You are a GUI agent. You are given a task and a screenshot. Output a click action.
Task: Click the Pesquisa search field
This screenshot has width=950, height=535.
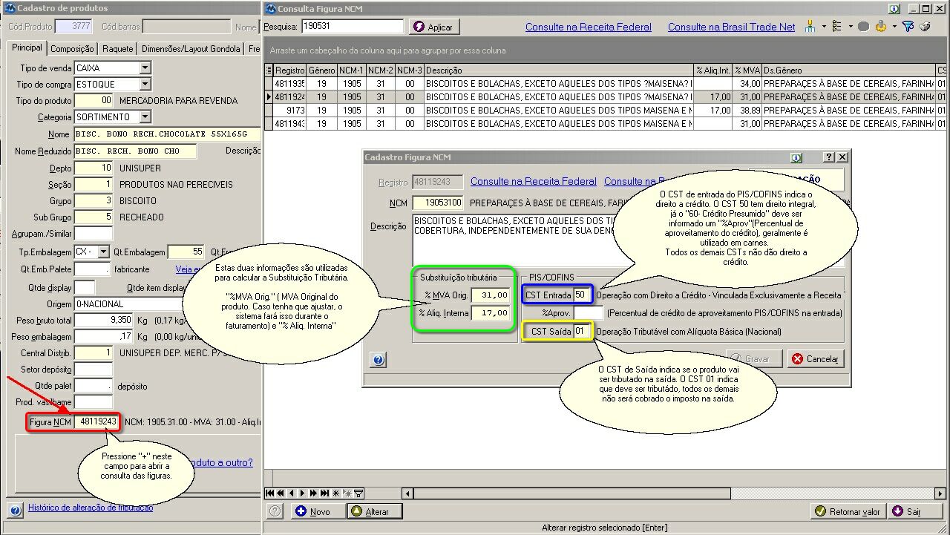pyautogui.click(x=352, y=27)
